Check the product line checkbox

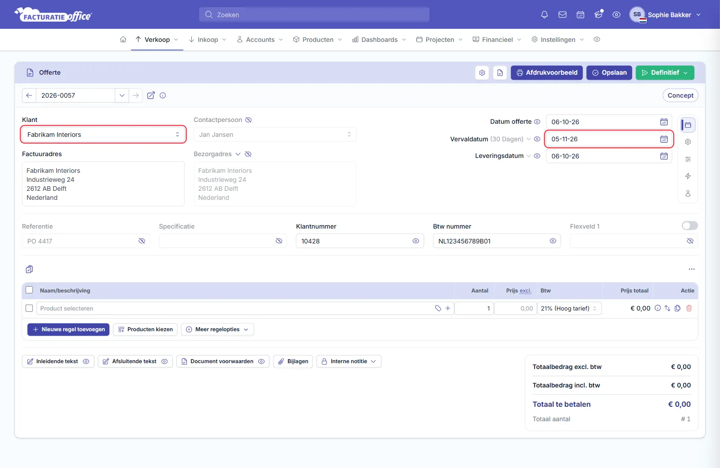point(29,308)
